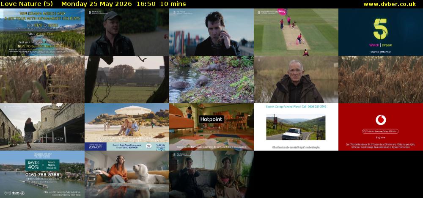Click the otters by the water thumbnail

click(211, 80)
